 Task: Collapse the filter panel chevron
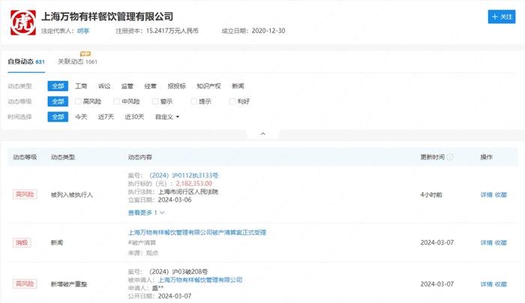click(262, 134)
